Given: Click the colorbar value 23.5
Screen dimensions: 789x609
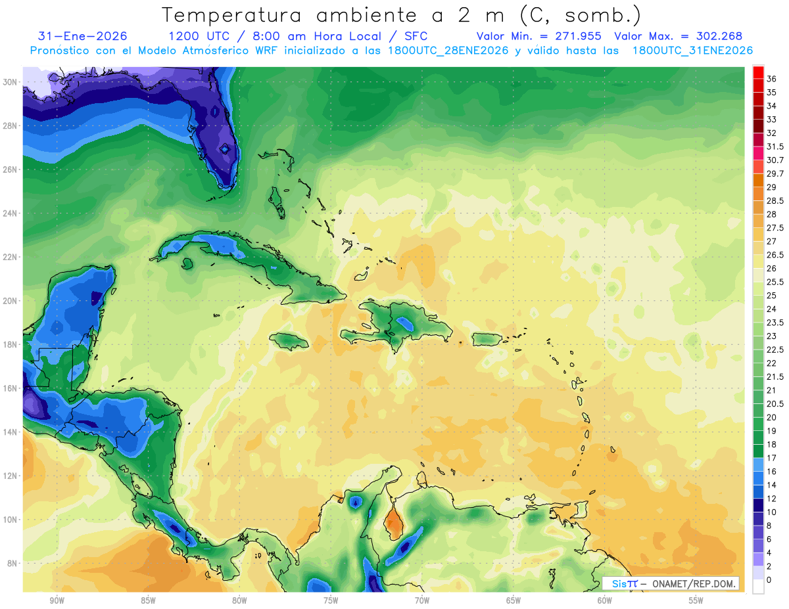Looking at the screenshot, I should coord(775,323).
